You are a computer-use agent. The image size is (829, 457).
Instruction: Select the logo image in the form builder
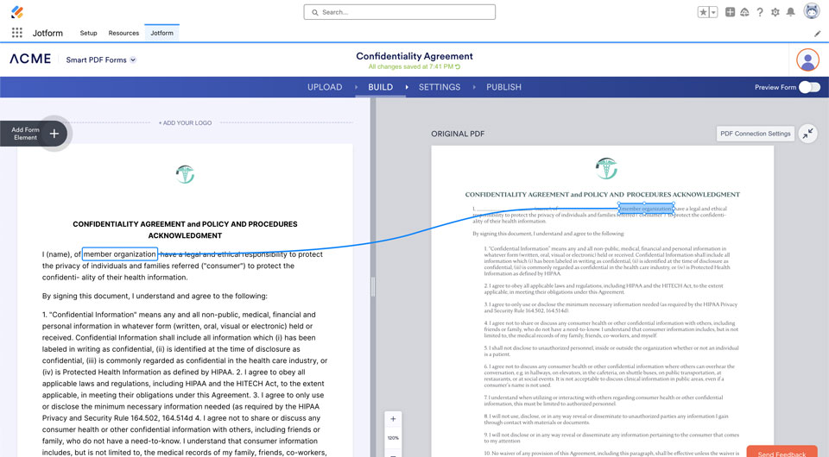click(185, 174)
